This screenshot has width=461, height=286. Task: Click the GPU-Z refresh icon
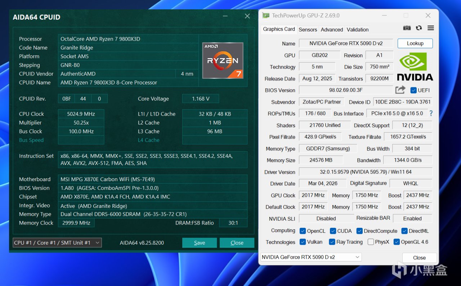tap(419, 28)
